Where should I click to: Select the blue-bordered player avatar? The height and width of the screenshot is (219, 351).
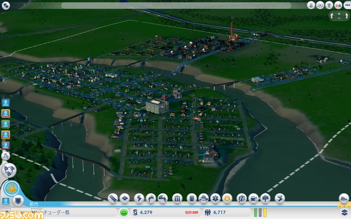click(5, 103)
